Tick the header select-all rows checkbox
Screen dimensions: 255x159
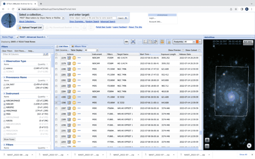(56, 54)
